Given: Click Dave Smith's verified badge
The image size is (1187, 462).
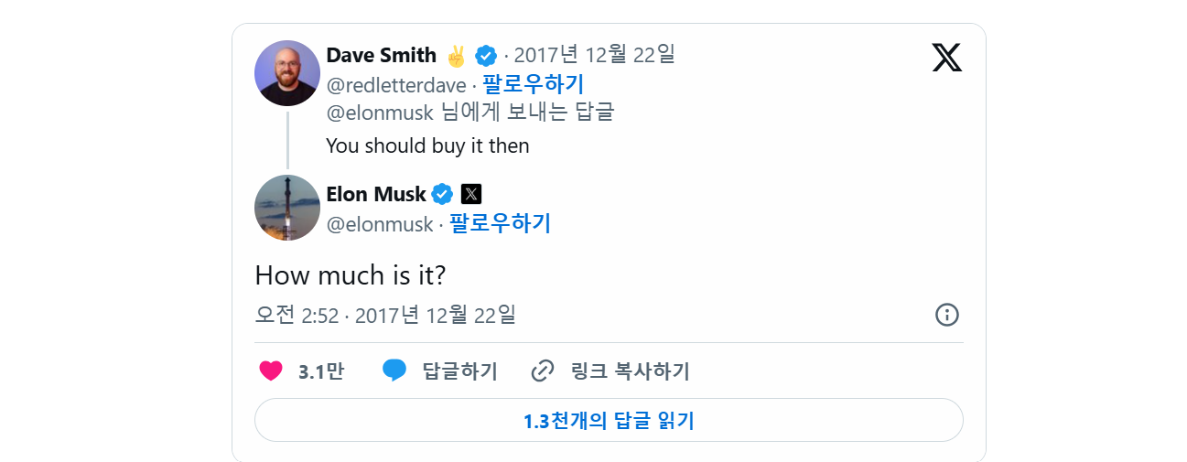Looking at the screenshot, I should (x=486, y=56).
